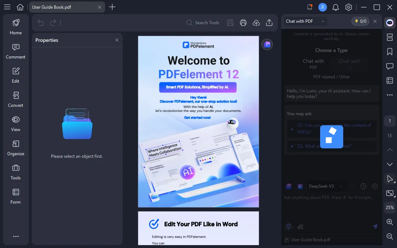This screenshot has width=397, height=248.
Task: Upload document to cloud
Action: coord(256,23)
